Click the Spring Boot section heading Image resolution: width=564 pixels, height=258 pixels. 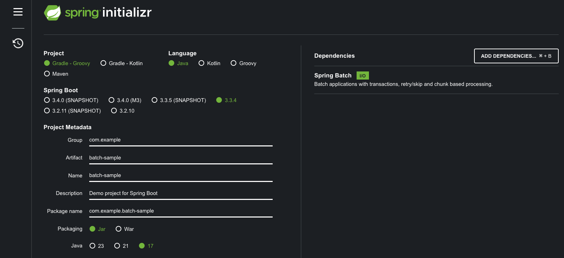tap(61, 90)
